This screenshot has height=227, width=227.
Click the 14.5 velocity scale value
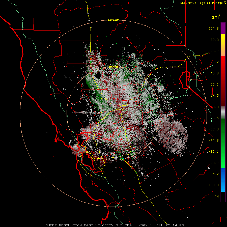(215, 96)
